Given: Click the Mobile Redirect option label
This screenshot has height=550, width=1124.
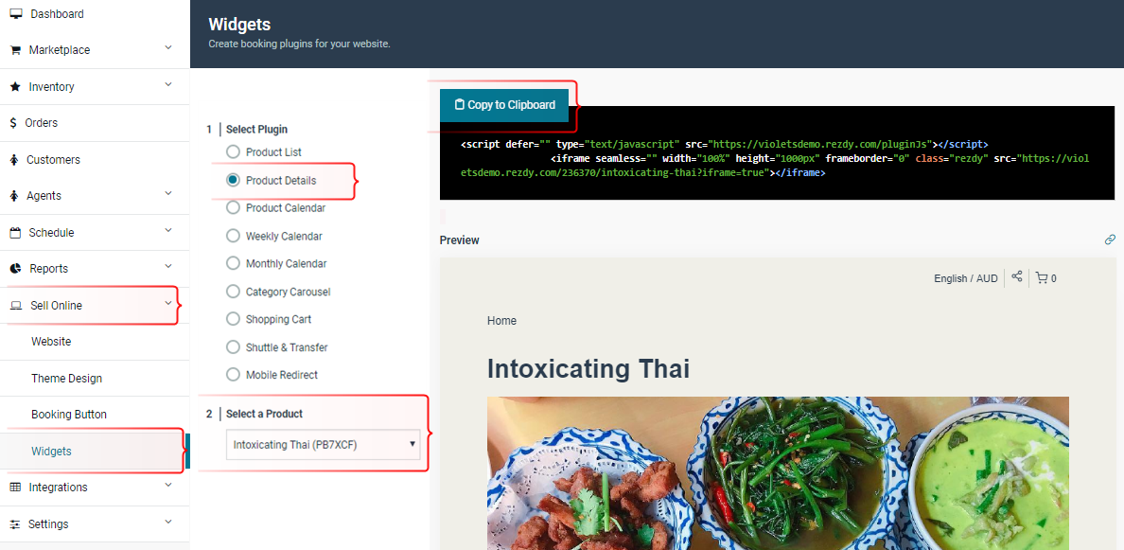Looking at the screenshot, I should pos(282,375).
